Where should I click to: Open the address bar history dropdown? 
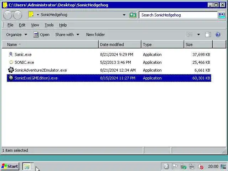point(124,15)
